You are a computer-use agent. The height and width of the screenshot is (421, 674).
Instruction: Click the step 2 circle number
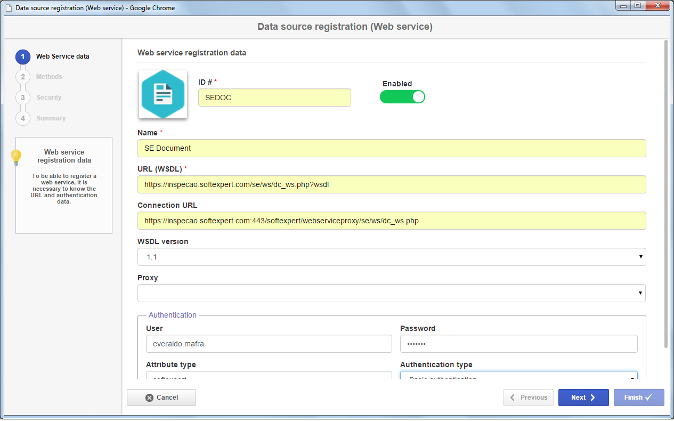pyautogui.click(x=23, y=77)
